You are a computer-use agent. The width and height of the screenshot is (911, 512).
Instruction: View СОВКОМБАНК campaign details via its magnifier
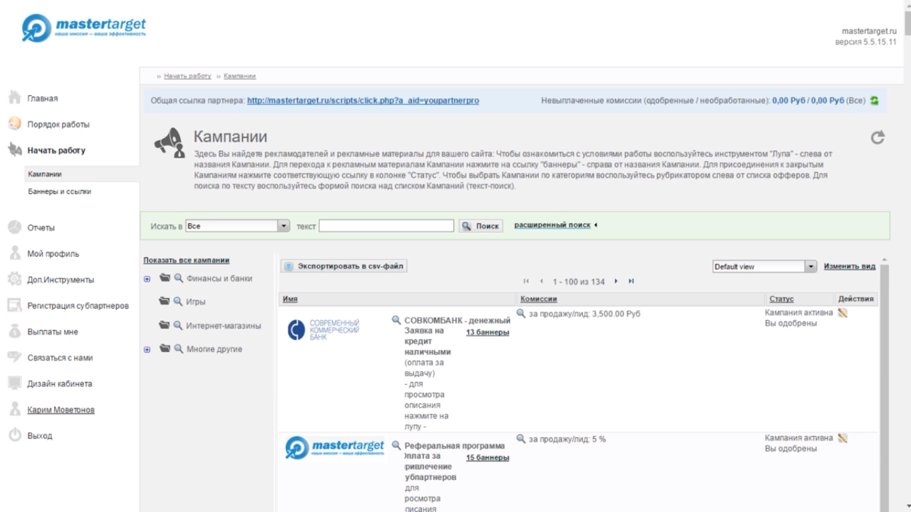396,320
